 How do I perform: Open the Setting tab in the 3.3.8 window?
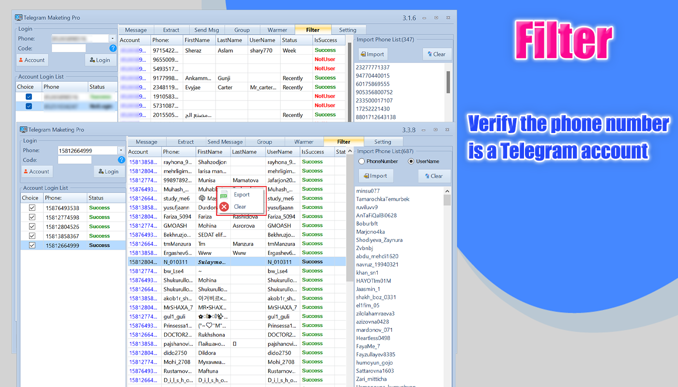point(383,142)
